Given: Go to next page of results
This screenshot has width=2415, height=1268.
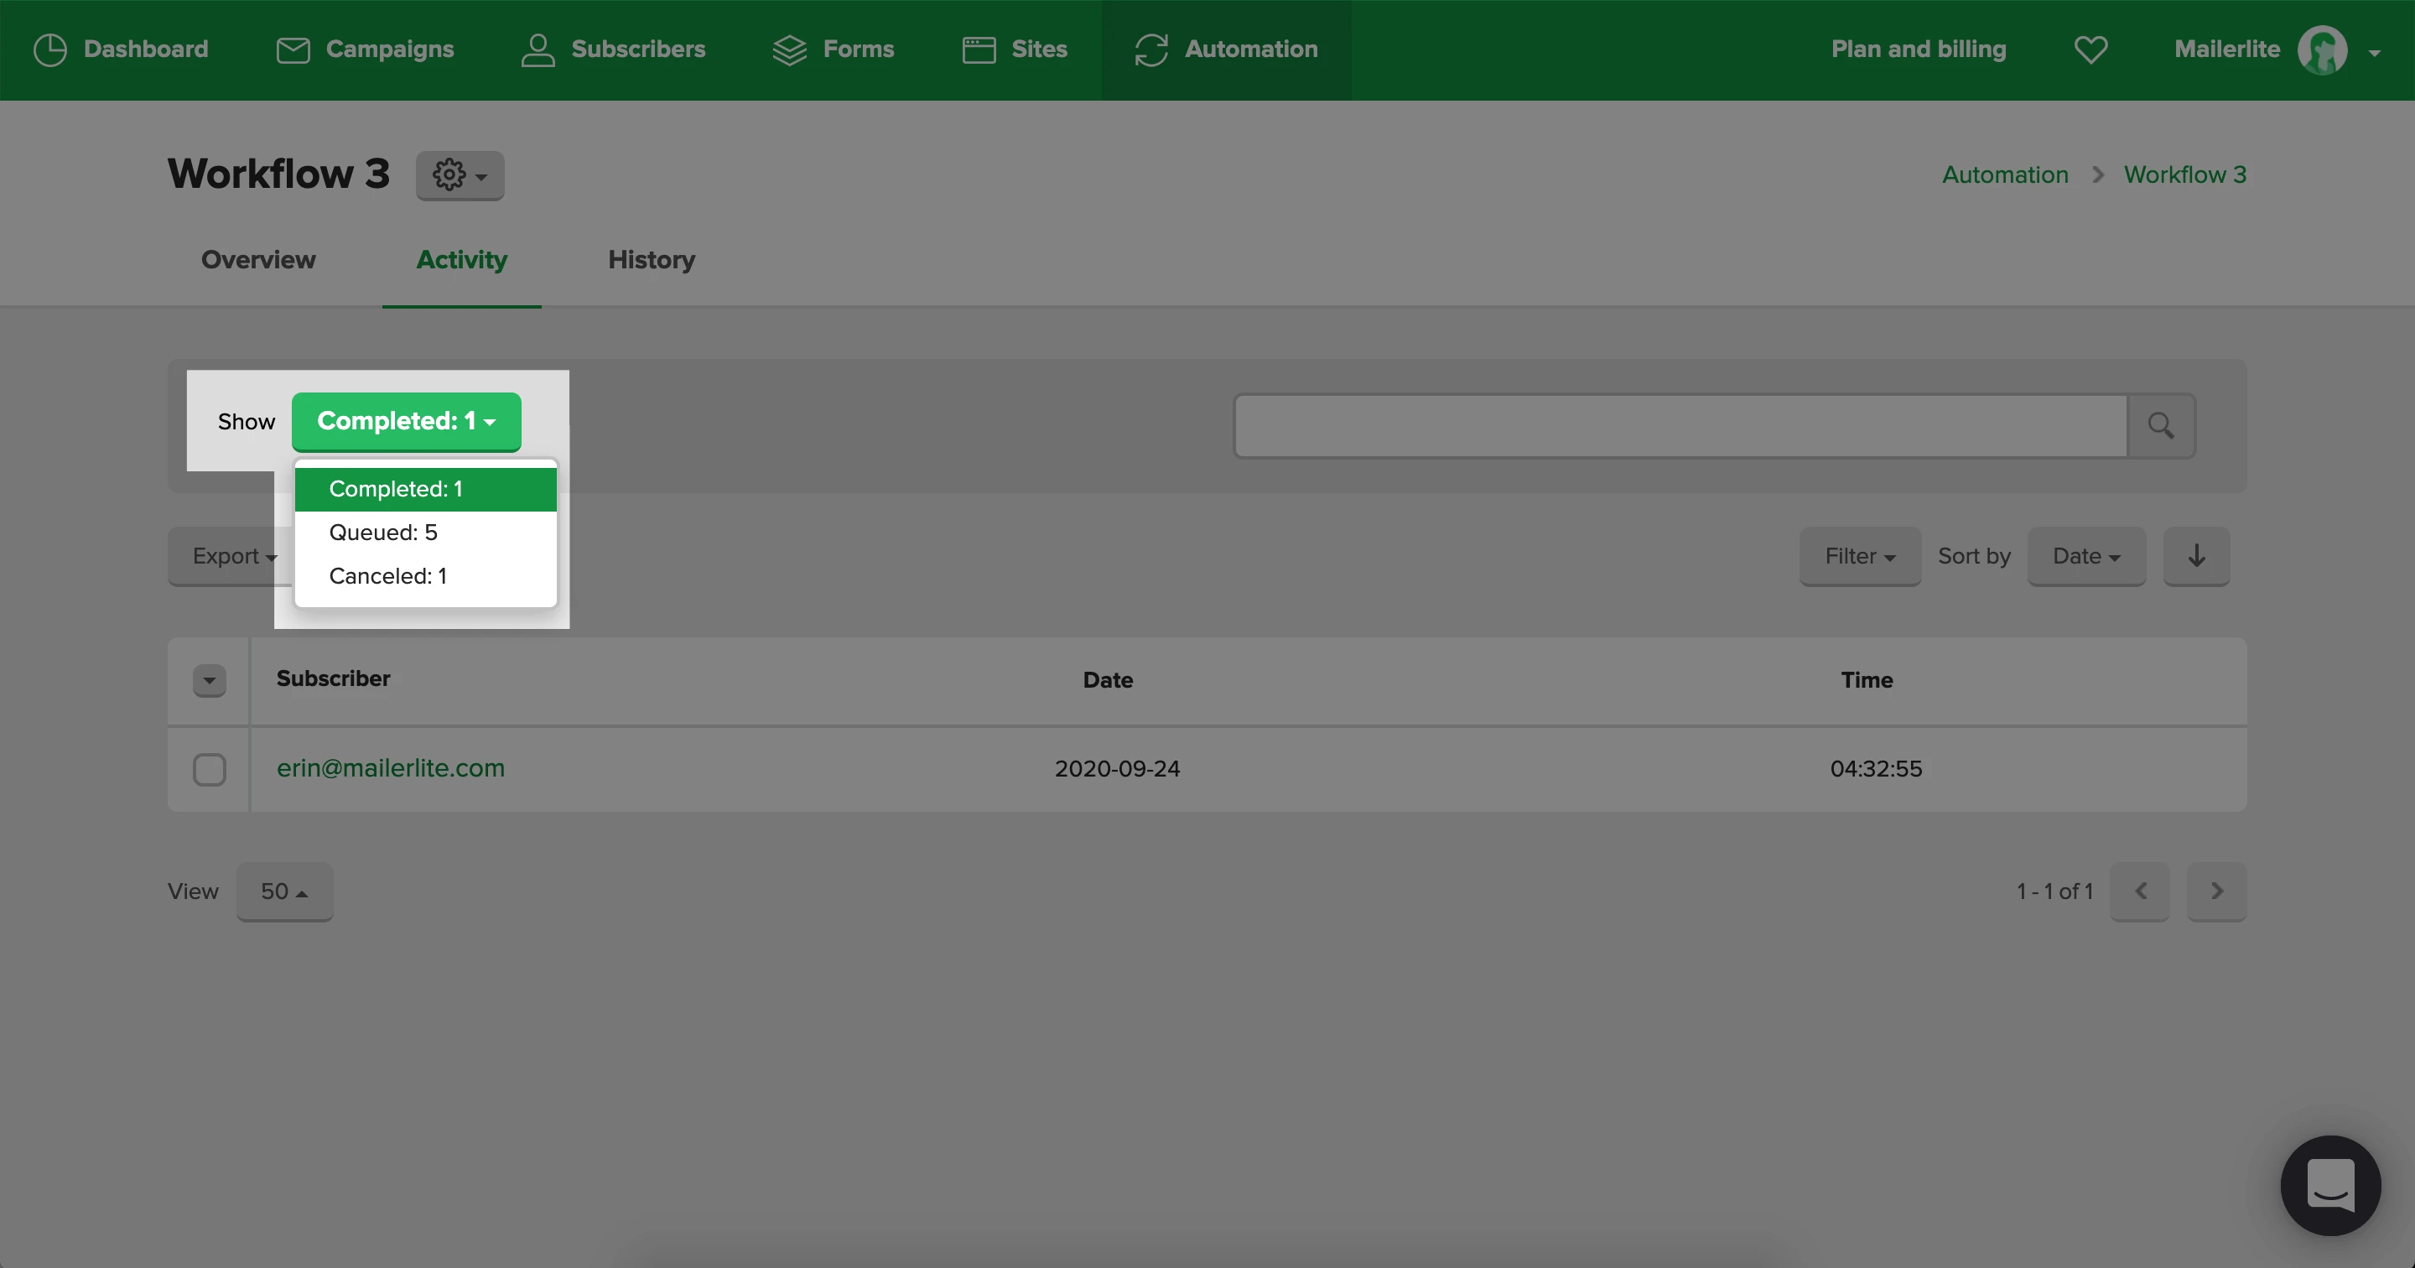Looking at the screenshot, I should click(x=2216, y=891).
